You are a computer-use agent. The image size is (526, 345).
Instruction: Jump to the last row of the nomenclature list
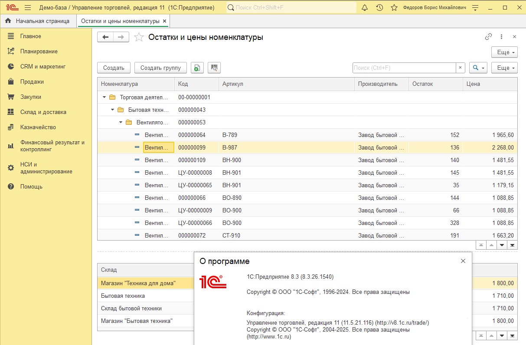[x=513, y=245]
